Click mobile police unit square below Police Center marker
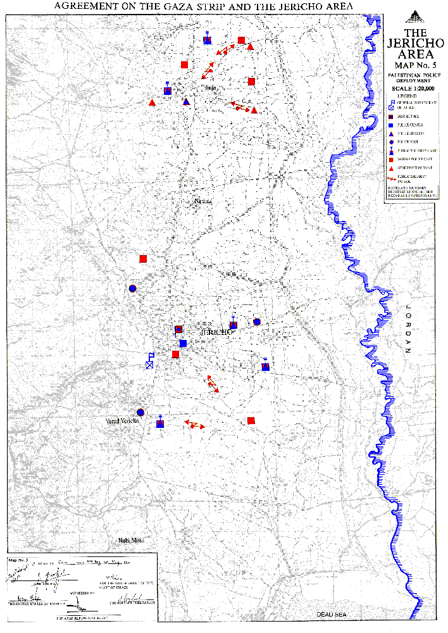 (175, 354)
